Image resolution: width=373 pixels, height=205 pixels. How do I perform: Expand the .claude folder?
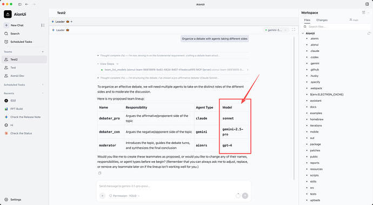pyautogui.click(x=315, y=51)
